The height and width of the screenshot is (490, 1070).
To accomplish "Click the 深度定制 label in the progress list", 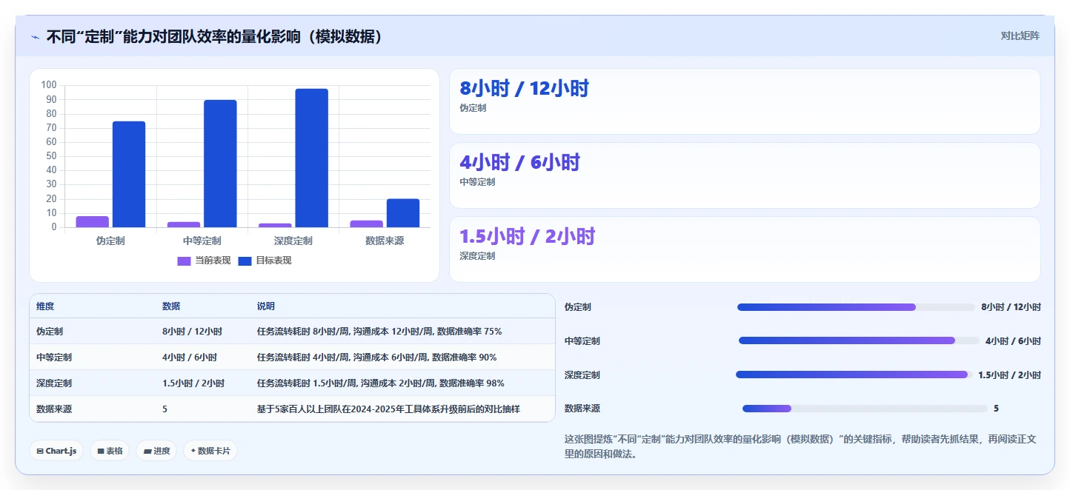I will click(582, 375).
